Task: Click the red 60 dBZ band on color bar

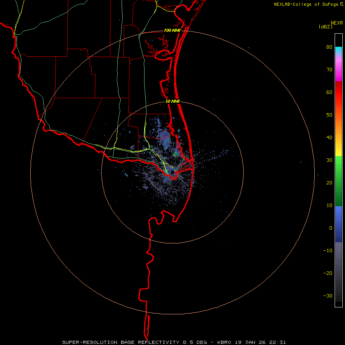Action: (338, 92)
